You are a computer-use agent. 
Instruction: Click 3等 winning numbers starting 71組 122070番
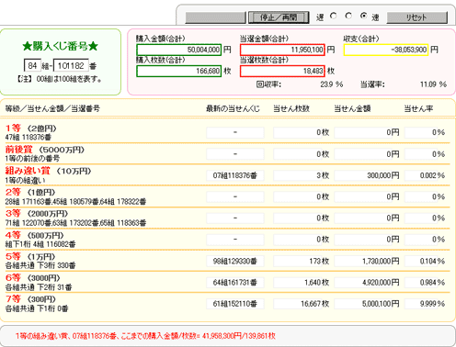(75, 223)
